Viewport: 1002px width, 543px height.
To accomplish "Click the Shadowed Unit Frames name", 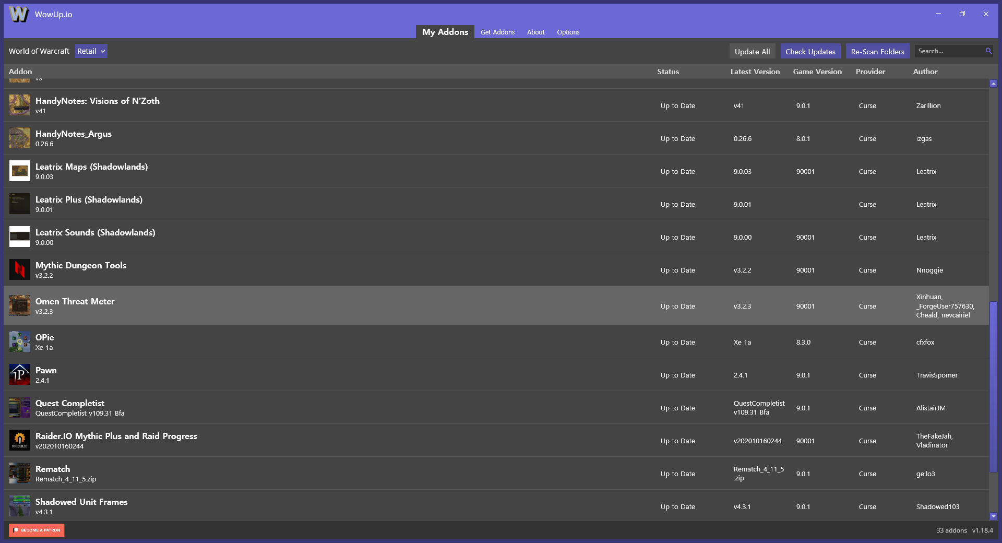I will (81, 502).
